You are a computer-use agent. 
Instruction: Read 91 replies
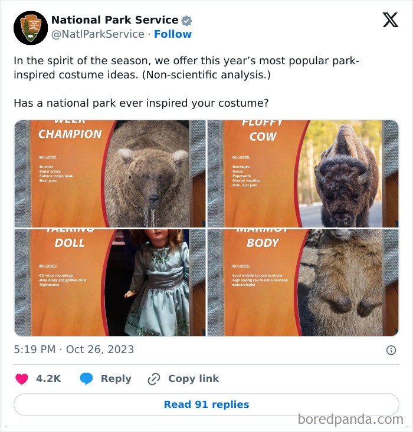pyautogui.click(x=206, y=404)
